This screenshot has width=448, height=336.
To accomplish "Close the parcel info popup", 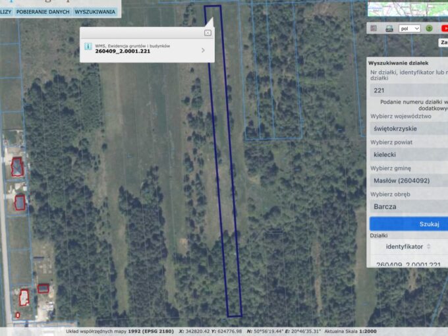I will click(x=208, y=33).
